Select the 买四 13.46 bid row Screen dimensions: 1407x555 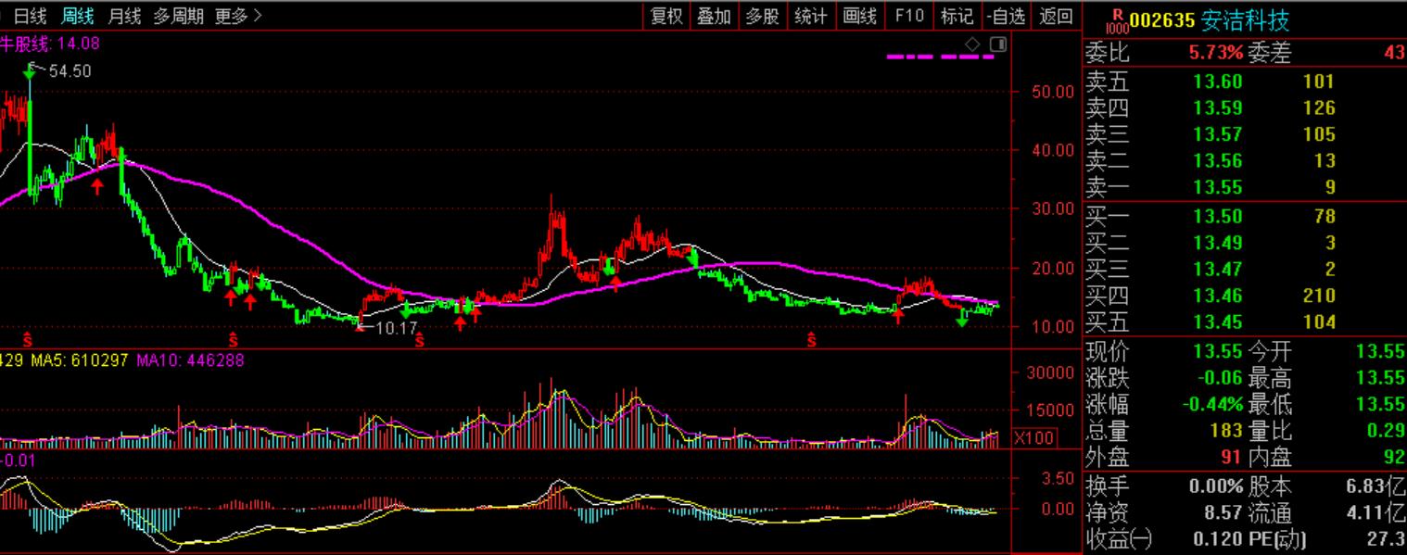click(x=1245, y=296)
